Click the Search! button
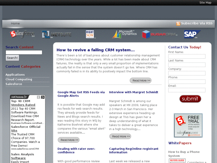The height and width of the screenshot is (163, 217). [x=12, y=58]
